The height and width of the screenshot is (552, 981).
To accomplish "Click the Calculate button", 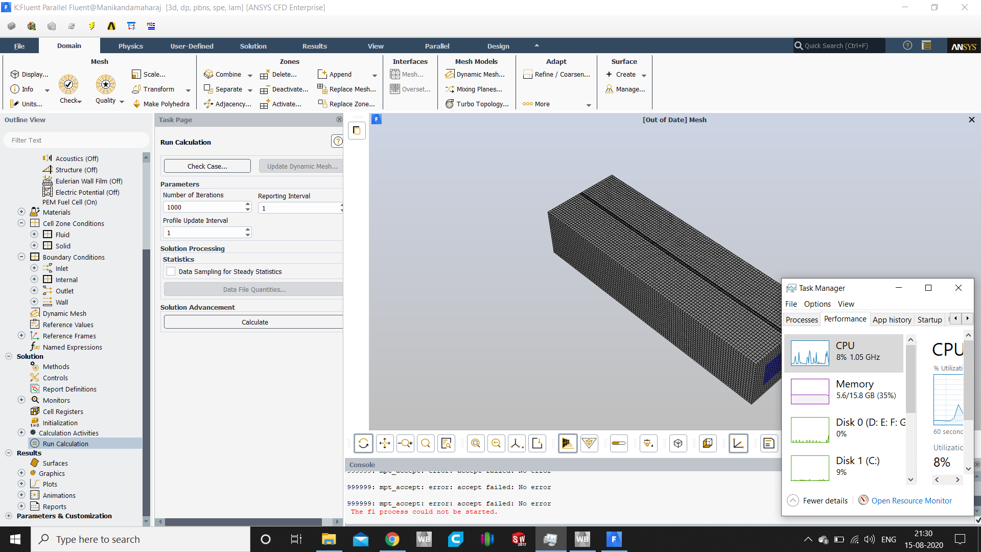I will click(x=254, y=322).
